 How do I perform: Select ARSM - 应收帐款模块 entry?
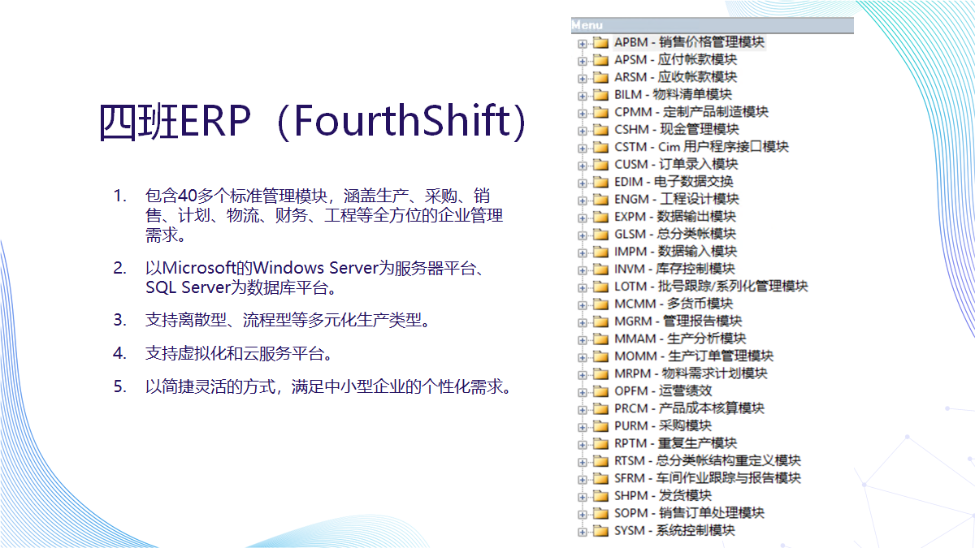(675, 77)
